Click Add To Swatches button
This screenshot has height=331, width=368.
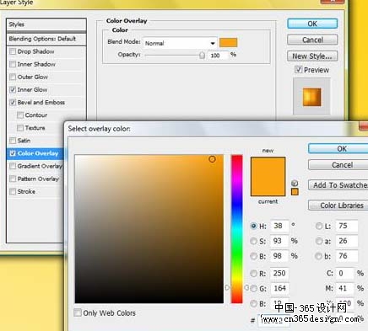339,185
